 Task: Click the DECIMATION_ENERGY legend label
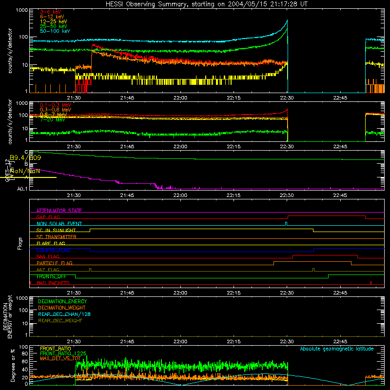click(62, 301)
